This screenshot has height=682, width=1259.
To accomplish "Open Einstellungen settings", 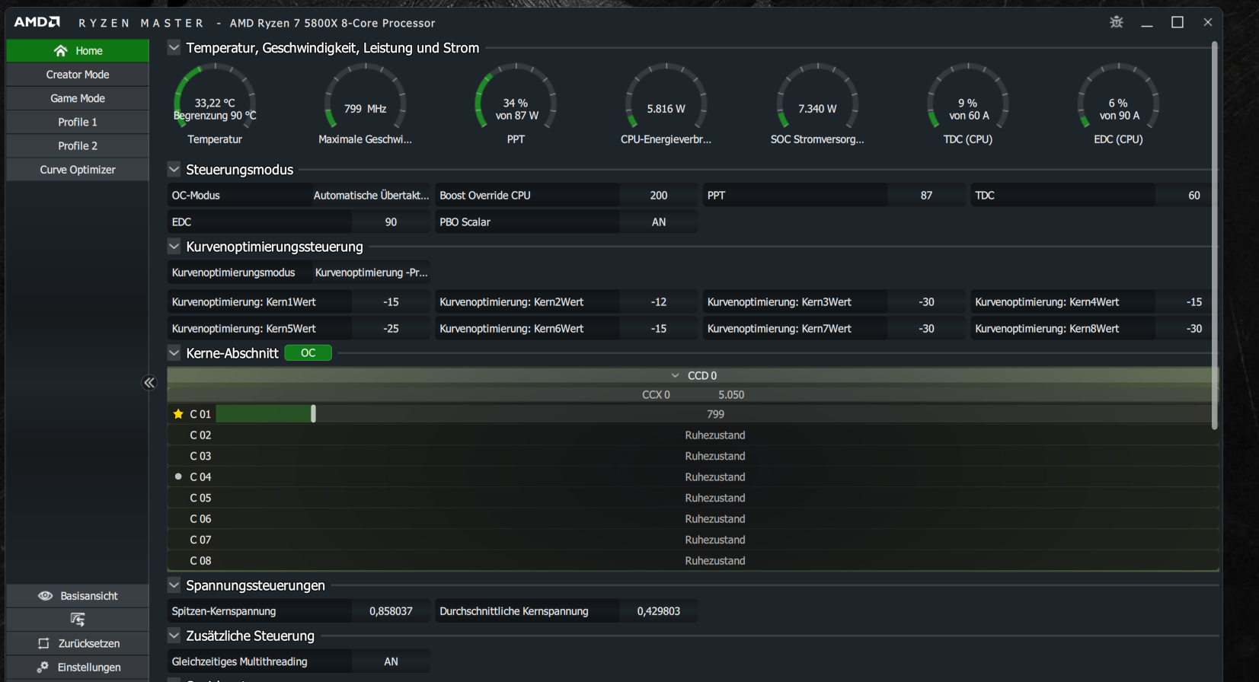I will (78, 667).
